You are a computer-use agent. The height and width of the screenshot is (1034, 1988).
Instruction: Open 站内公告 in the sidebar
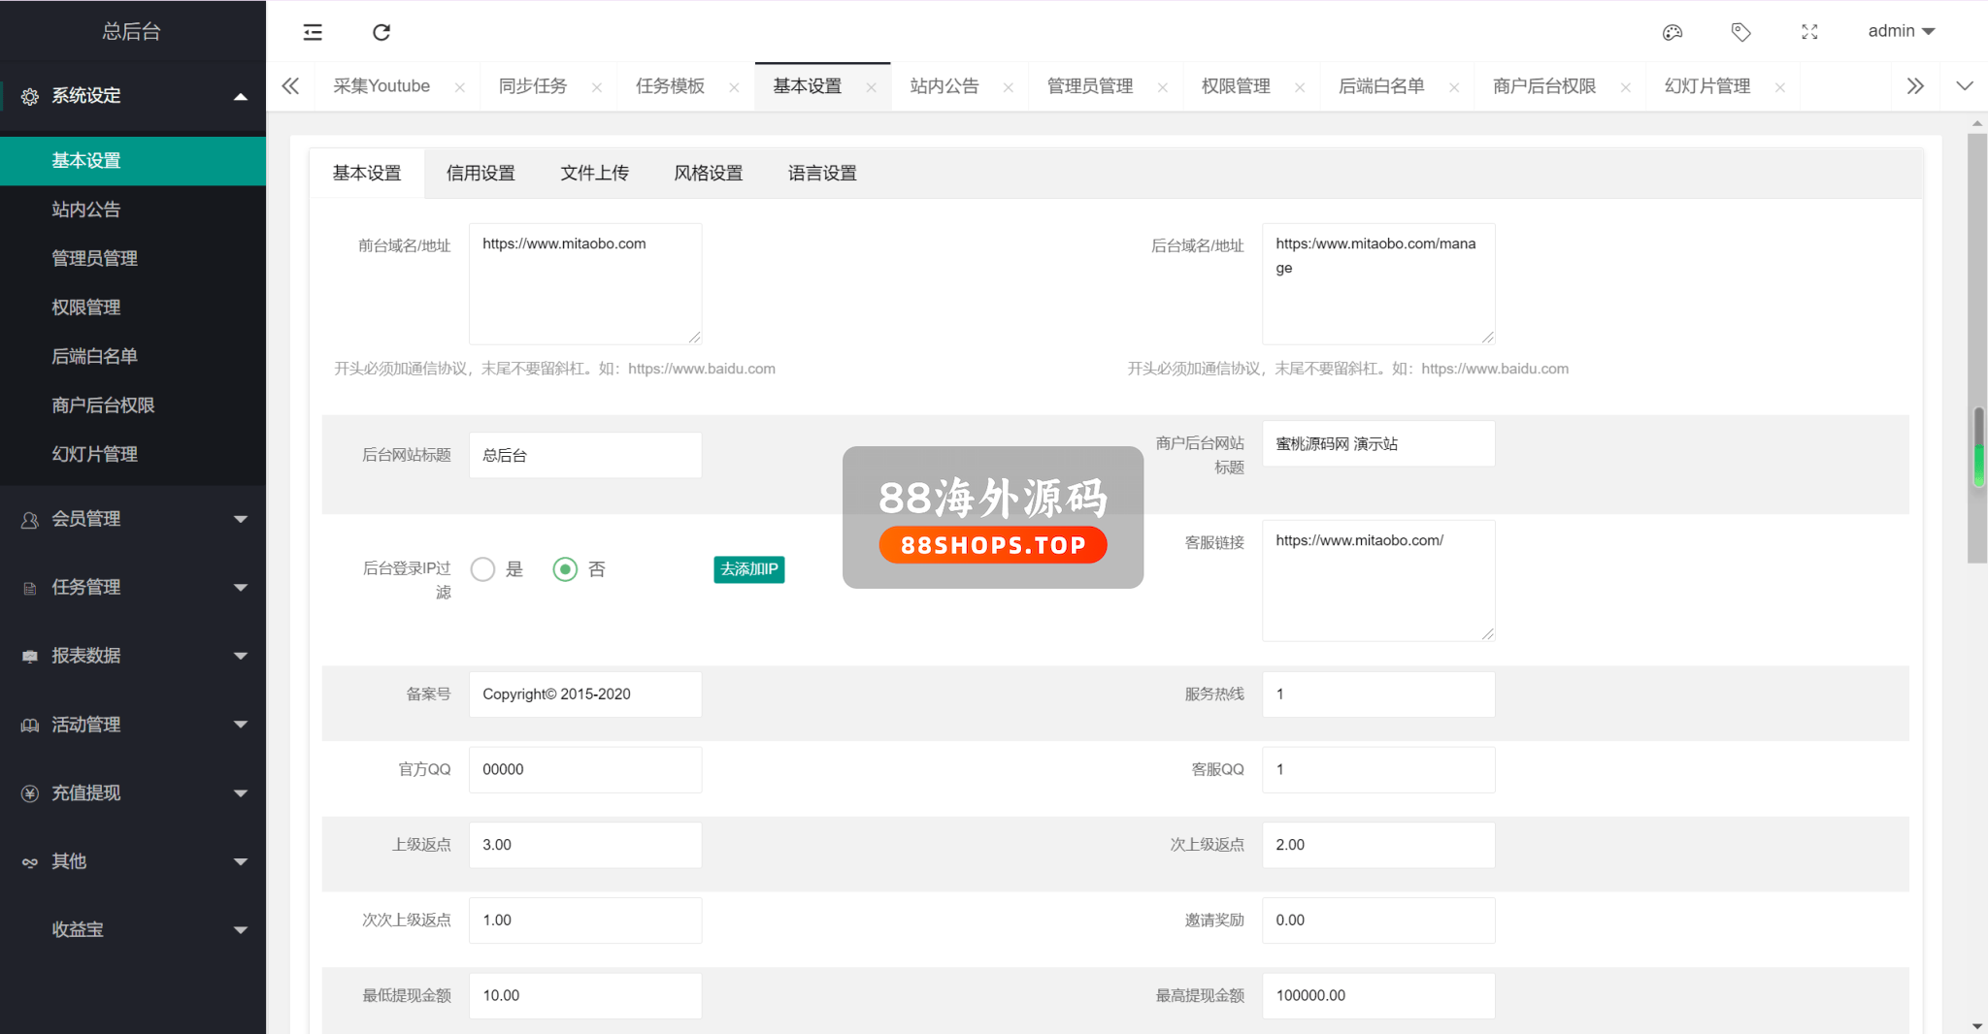coord(86,210)
